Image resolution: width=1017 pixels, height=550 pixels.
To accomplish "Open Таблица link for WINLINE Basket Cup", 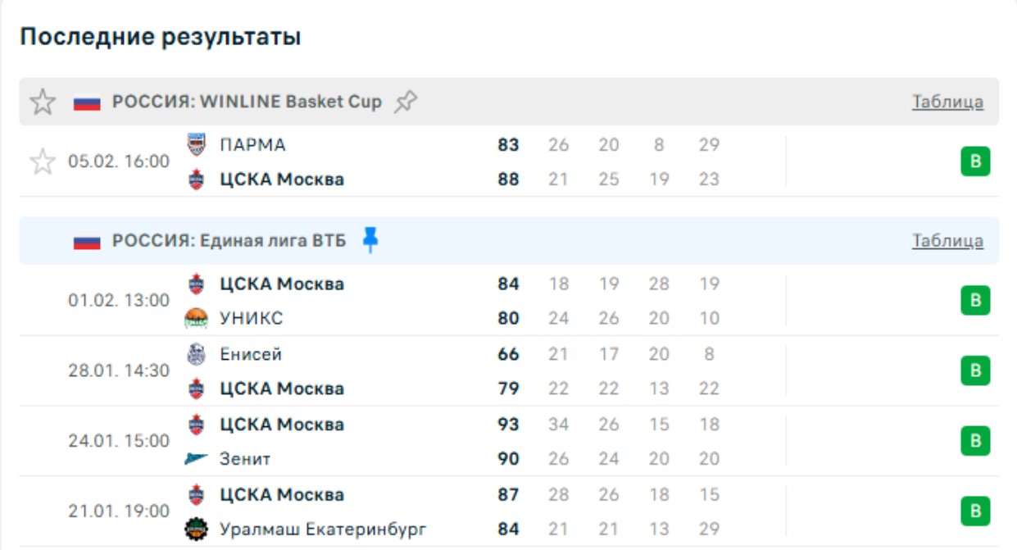I will click(947, 102).
